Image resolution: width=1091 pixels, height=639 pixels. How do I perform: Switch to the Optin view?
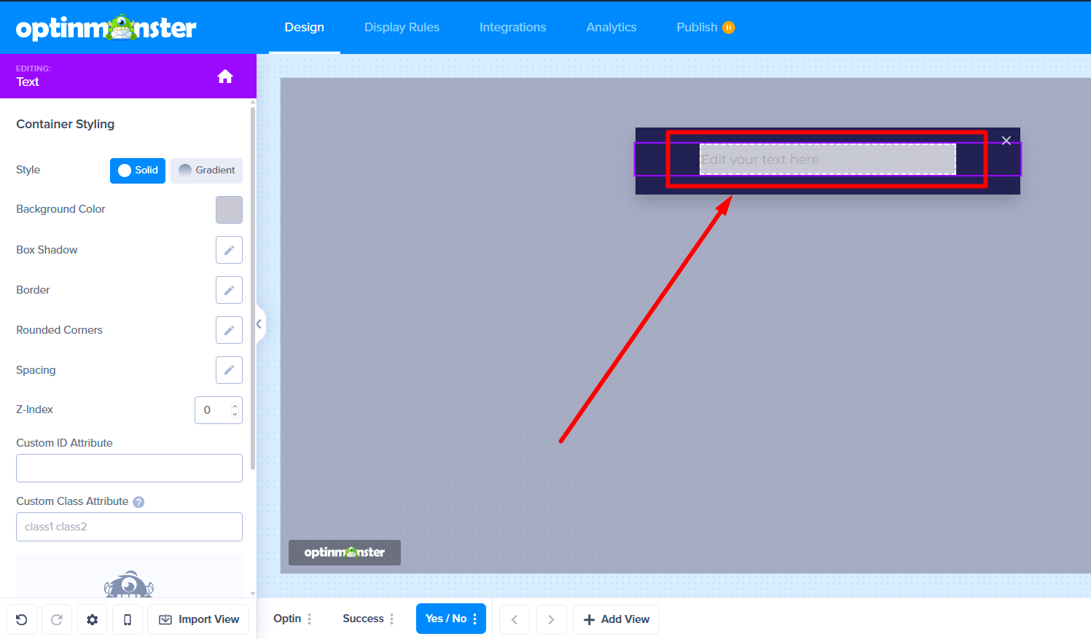click(x=287, y=619)
